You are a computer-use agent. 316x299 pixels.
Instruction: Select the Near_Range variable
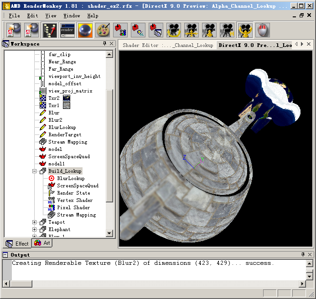(x=62, y=62)
